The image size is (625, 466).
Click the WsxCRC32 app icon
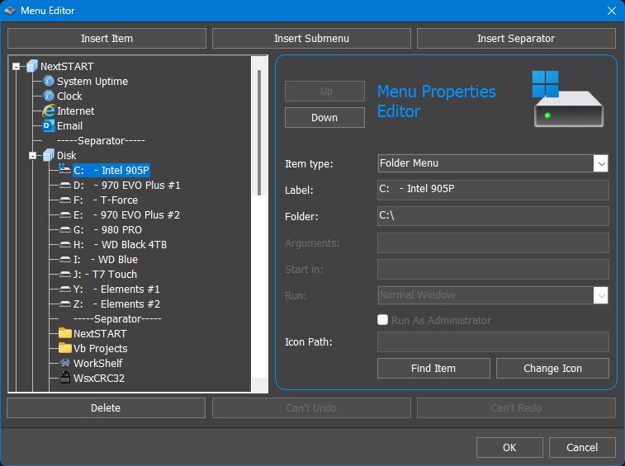pos(65,378)
